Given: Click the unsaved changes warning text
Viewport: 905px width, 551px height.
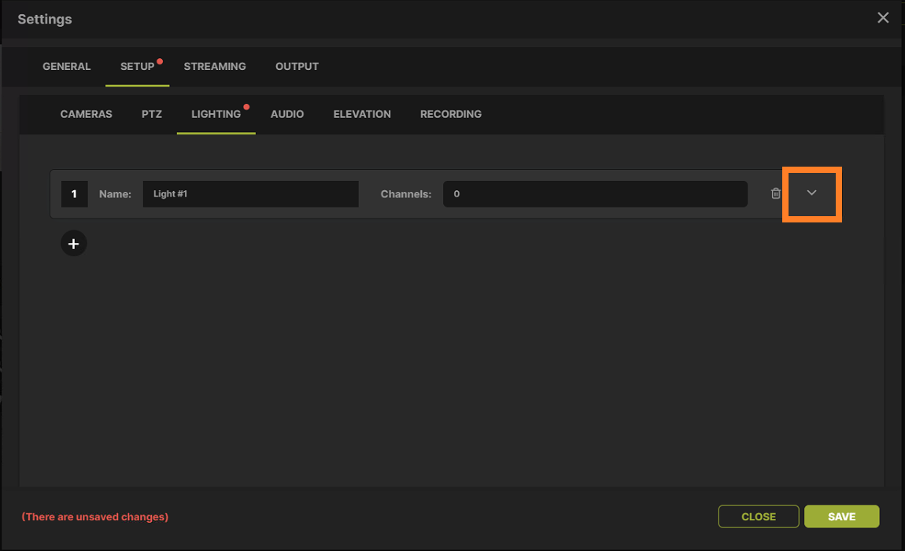Looking at the screenshot, I should pyautogui.click(x=94, y=516).
